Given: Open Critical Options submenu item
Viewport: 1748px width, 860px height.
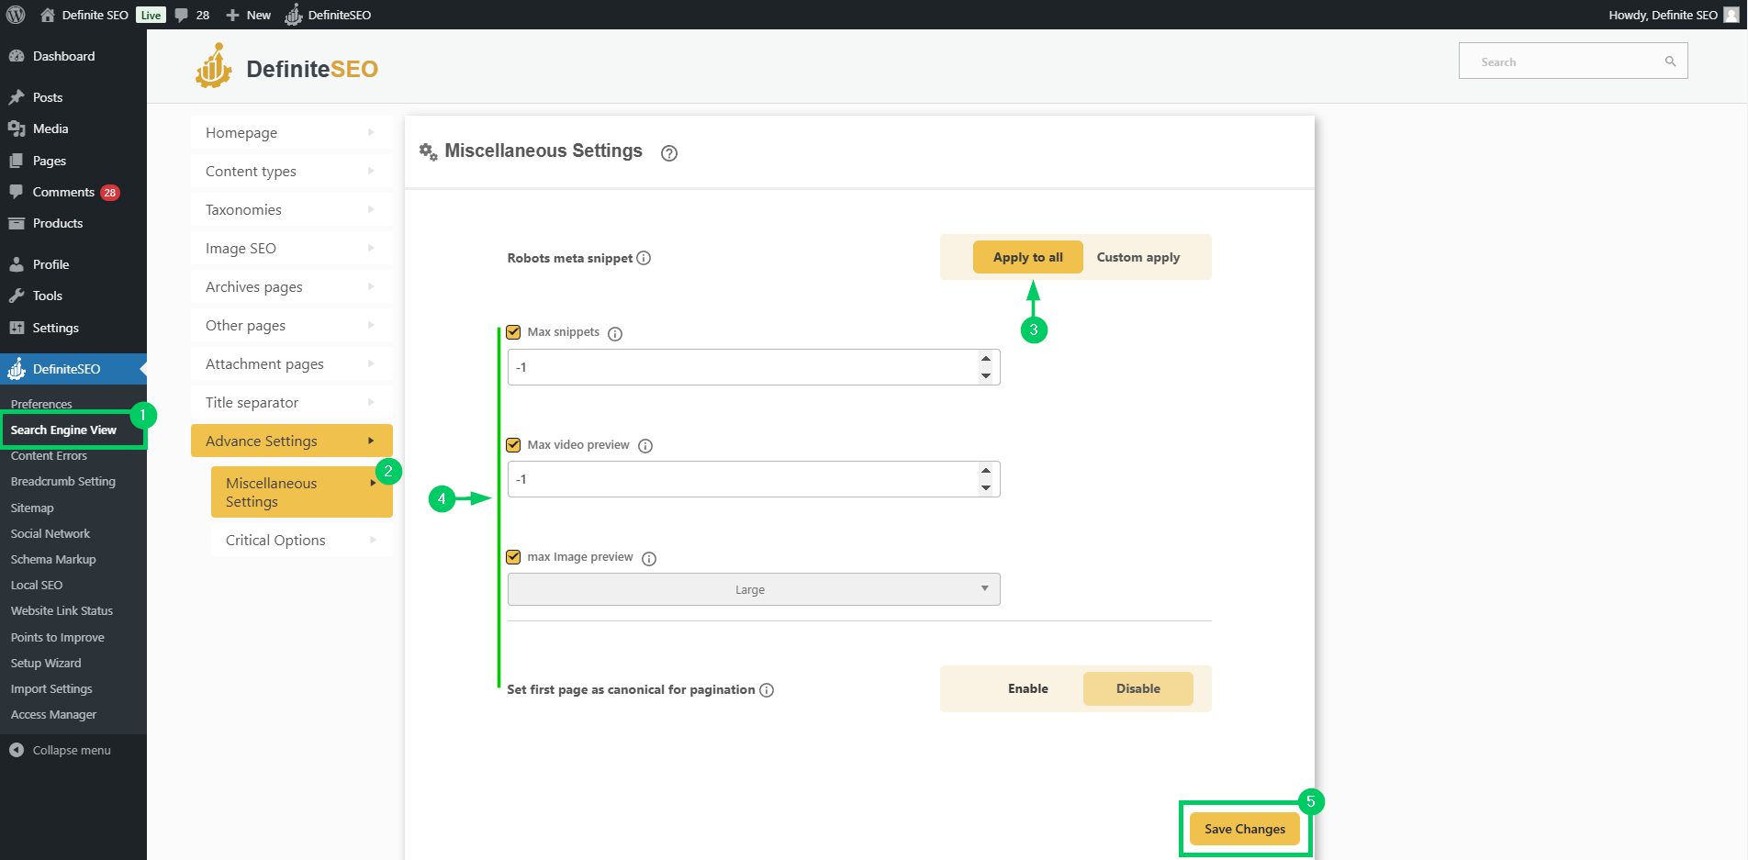Looking at the screenshot, I should (x=302, y=540).
